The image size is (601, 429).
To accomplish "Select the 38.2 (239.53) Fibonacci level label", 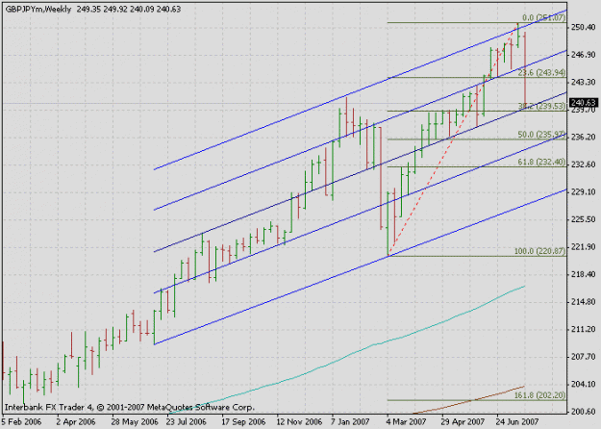I will point(541,106).
